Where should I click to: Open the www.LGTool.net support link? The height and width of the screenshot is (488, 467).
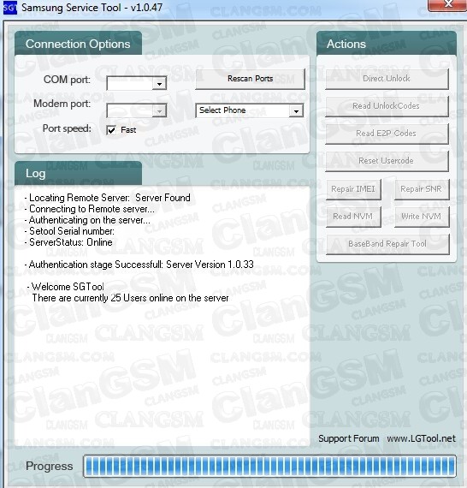421,438
